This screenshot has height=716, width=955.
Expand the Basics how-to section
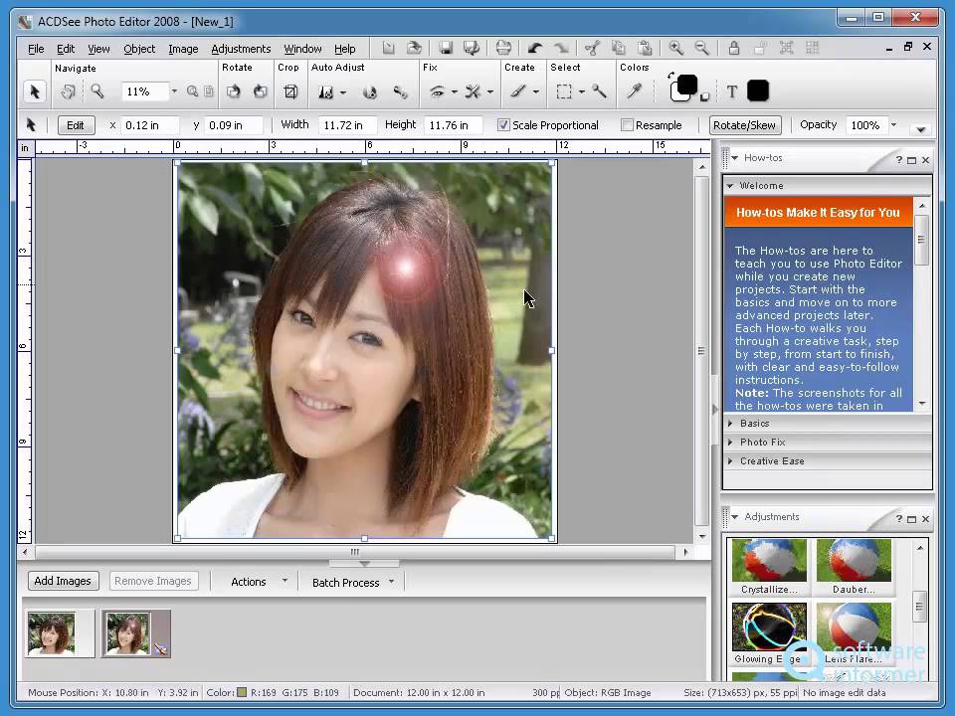[x=754, y=424]
